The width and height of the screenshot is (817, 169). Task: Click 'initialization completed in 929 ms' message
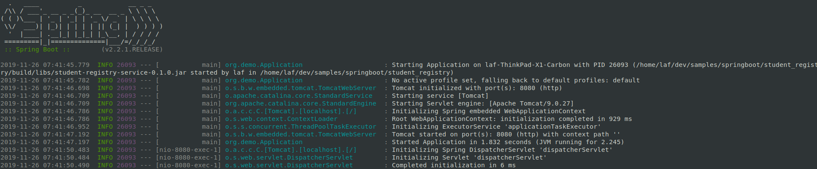(566, 119)
